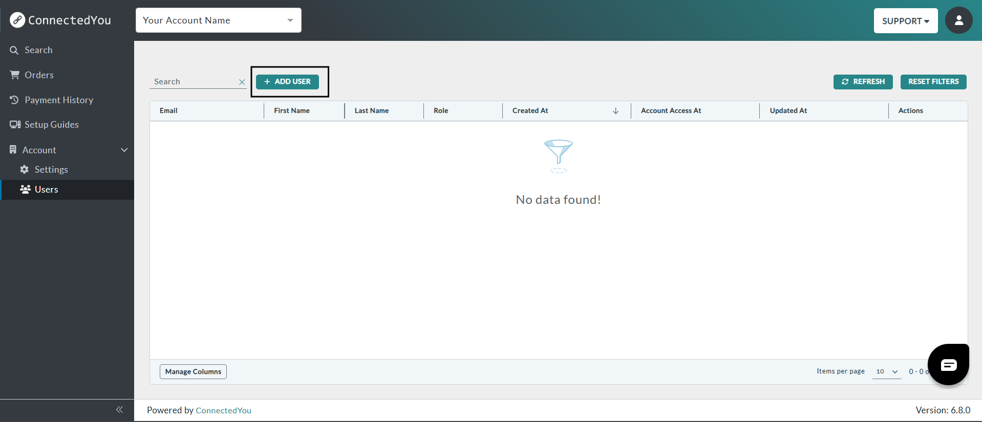The image size is (982, 422).
Task: Open the Your Account Name dropdown
Action: 218,20
